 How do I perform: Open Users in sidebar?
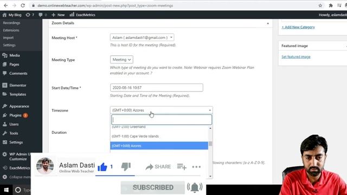click(14, 124)
